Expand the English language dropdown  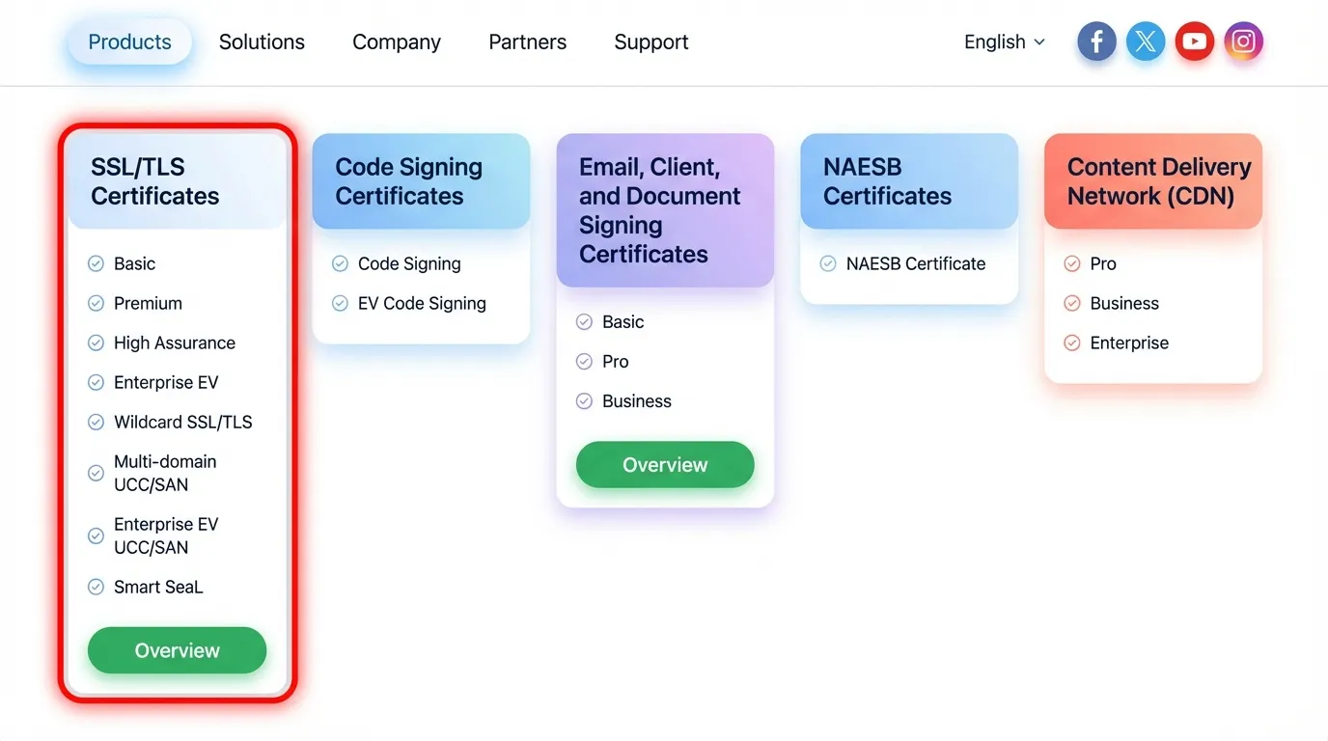tap(1004, 41)
